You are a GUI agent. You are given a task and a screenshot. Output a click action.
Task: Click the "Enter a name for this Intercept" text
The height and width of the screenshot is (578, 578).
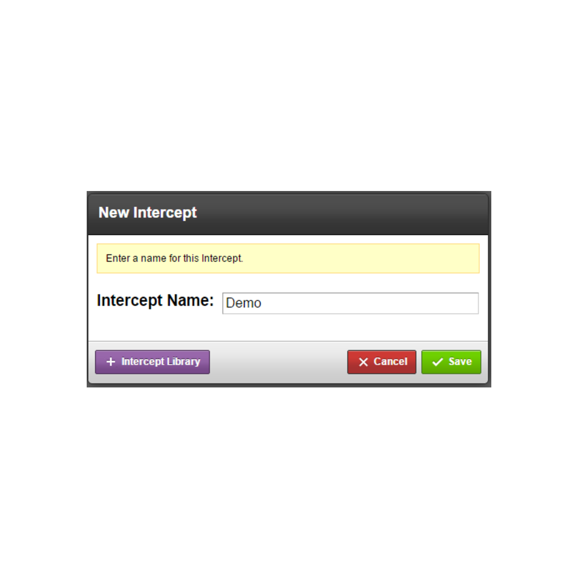coord(174,258)
